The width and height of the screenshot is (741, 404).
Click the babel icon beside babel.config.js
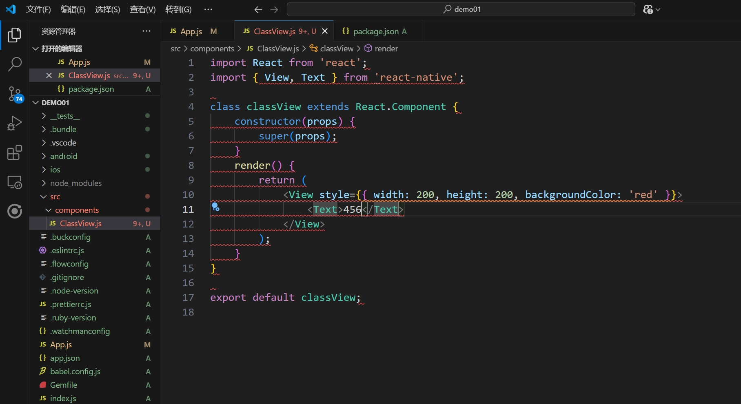[43, 371]
